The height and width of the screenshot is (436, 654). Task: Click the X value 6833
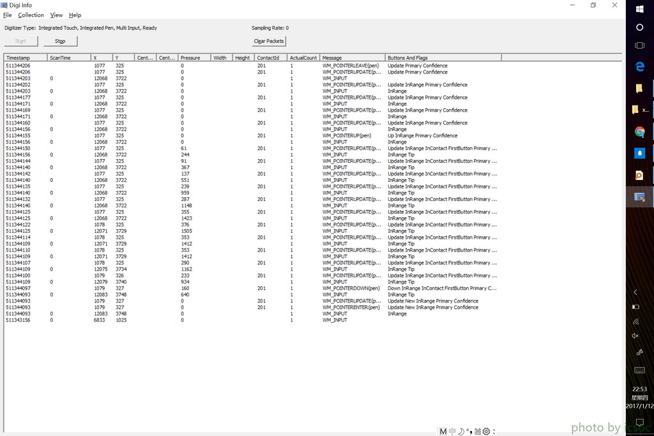click(99, 320)
